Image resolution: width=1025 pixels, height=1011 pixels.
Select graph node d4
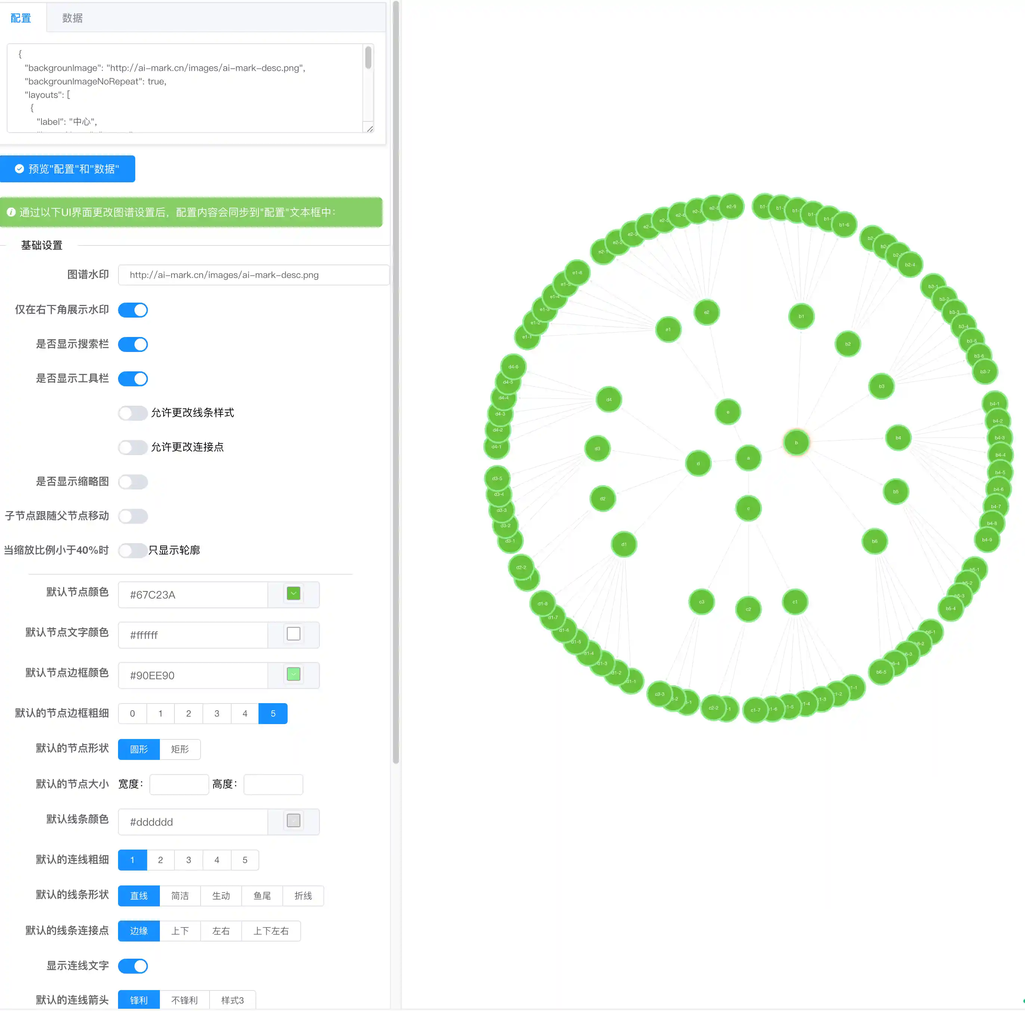pyautogui.click(x=609, y=400)
